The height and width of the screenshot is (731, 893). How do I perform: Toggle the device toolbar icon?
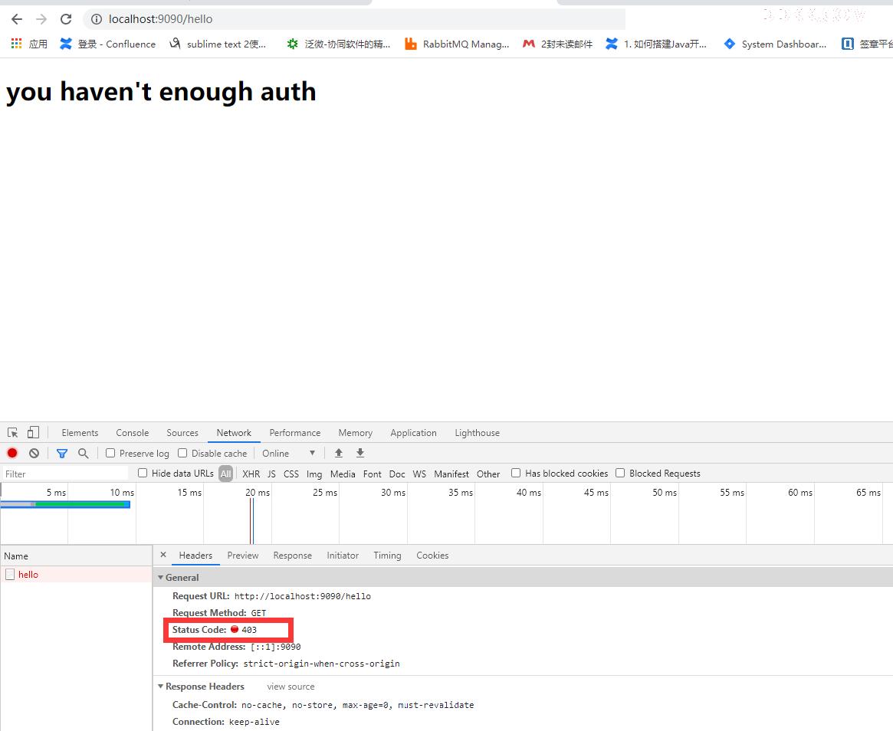point(34,433)
